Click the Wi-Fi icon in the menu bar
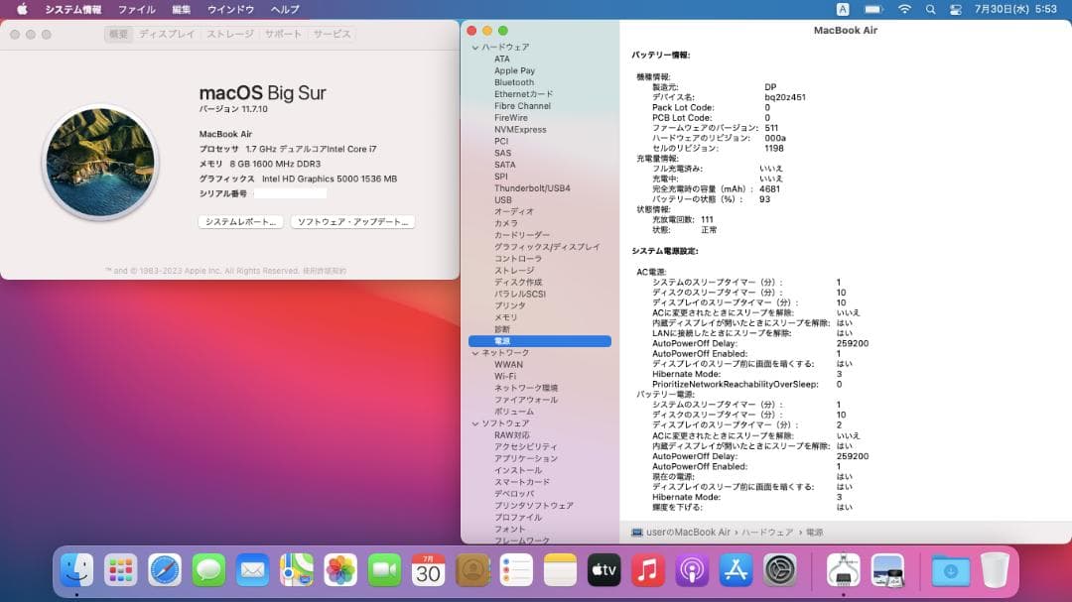 tap(904, 9)
